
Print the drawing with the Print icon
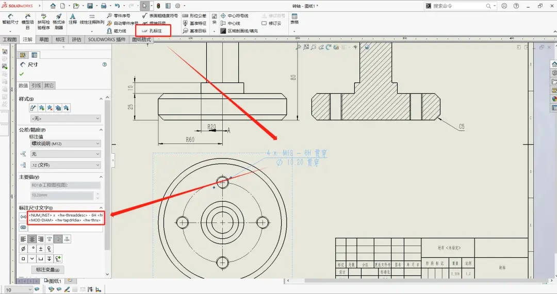click(x=103, y=6)
